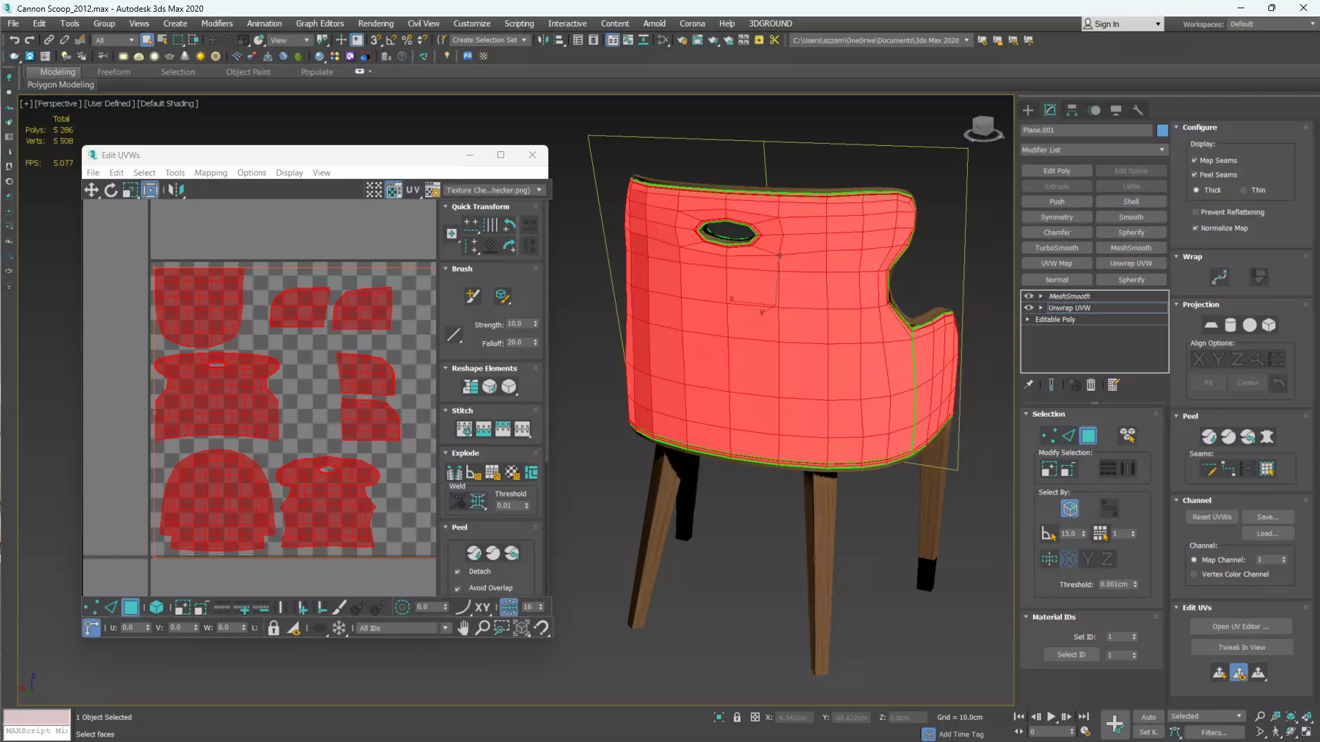The width and height of the screenshot is (1320, 742).
Task: Click the Open UV Editor button
Action: coord(1240,626)
